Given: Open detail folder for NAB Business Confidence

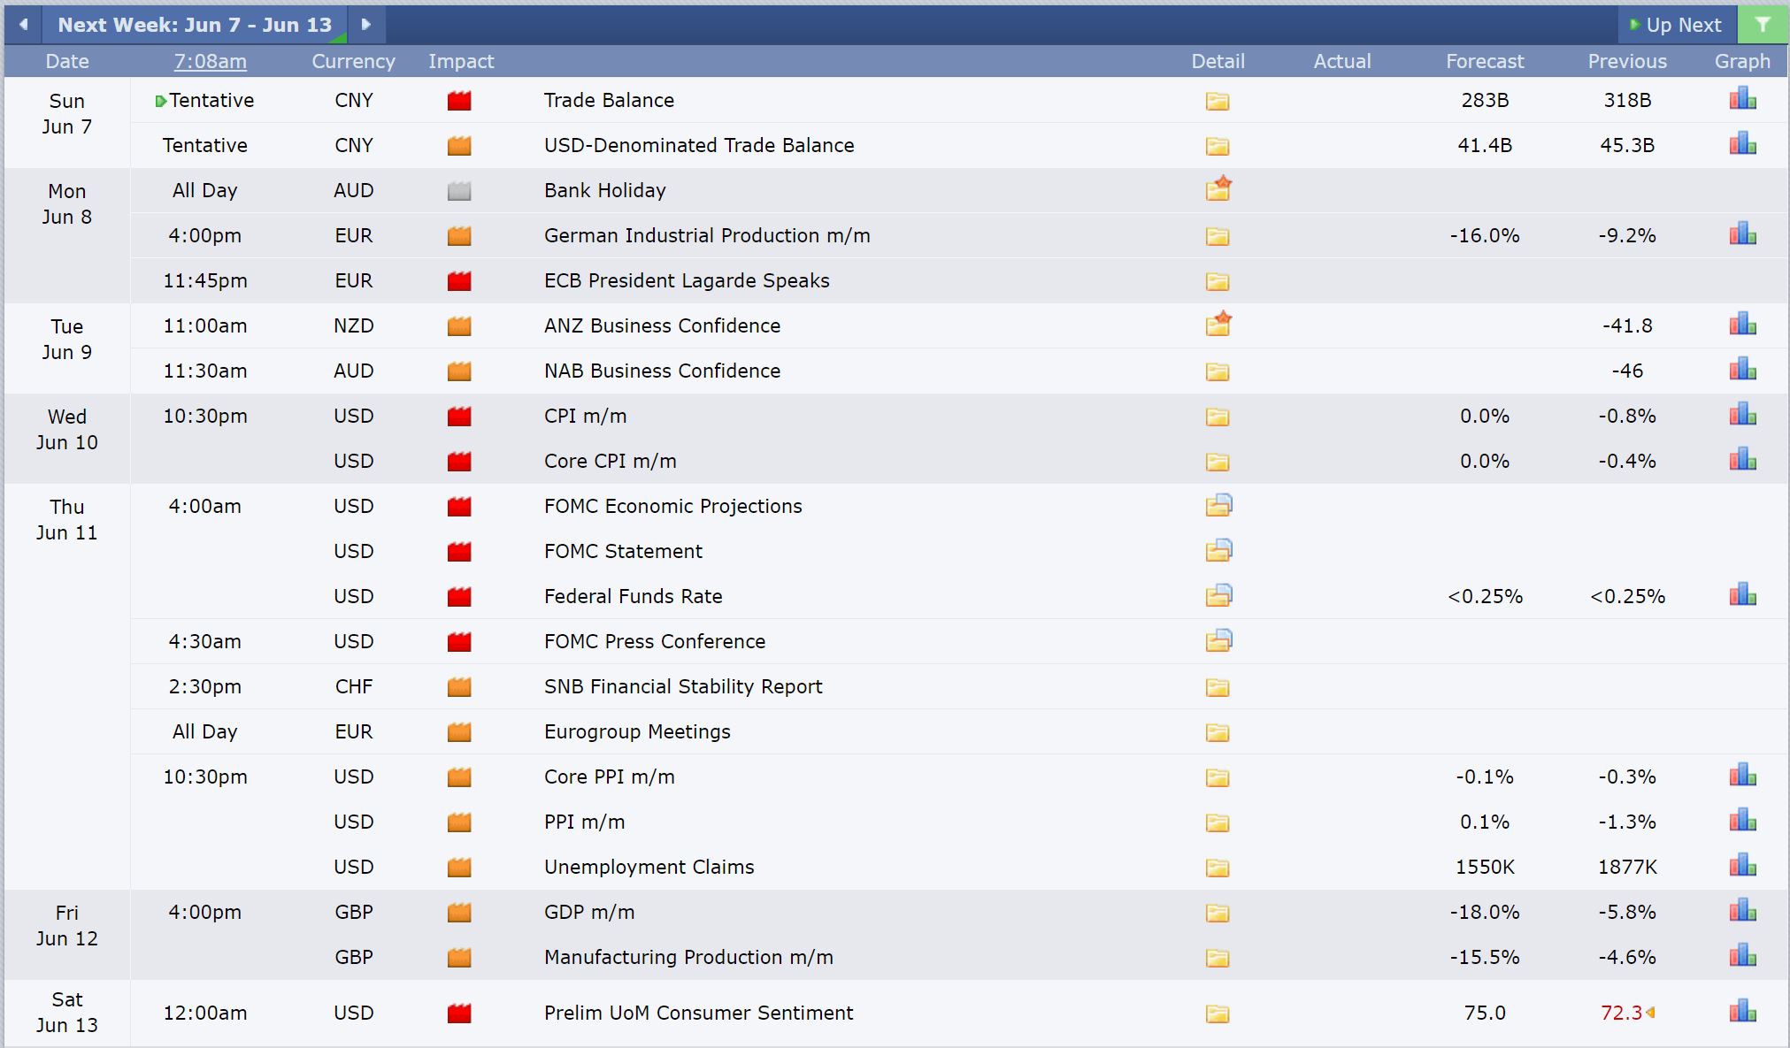Looking at the screenshot, I should (x=1218, y=371).
